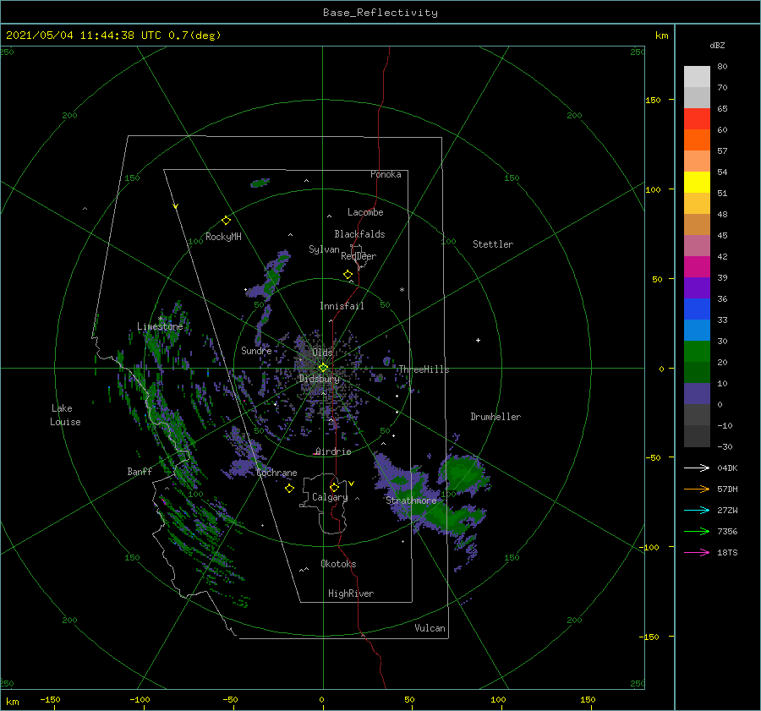The width and height of the screenshot is (761, 711).
Task: Click the Stettler label
Action: point(493,244)
